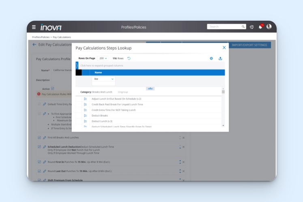Toggle Scheduled Lunch Deduction checkbox
Viewport: 303px width, 202px height.
coord(39,147)
